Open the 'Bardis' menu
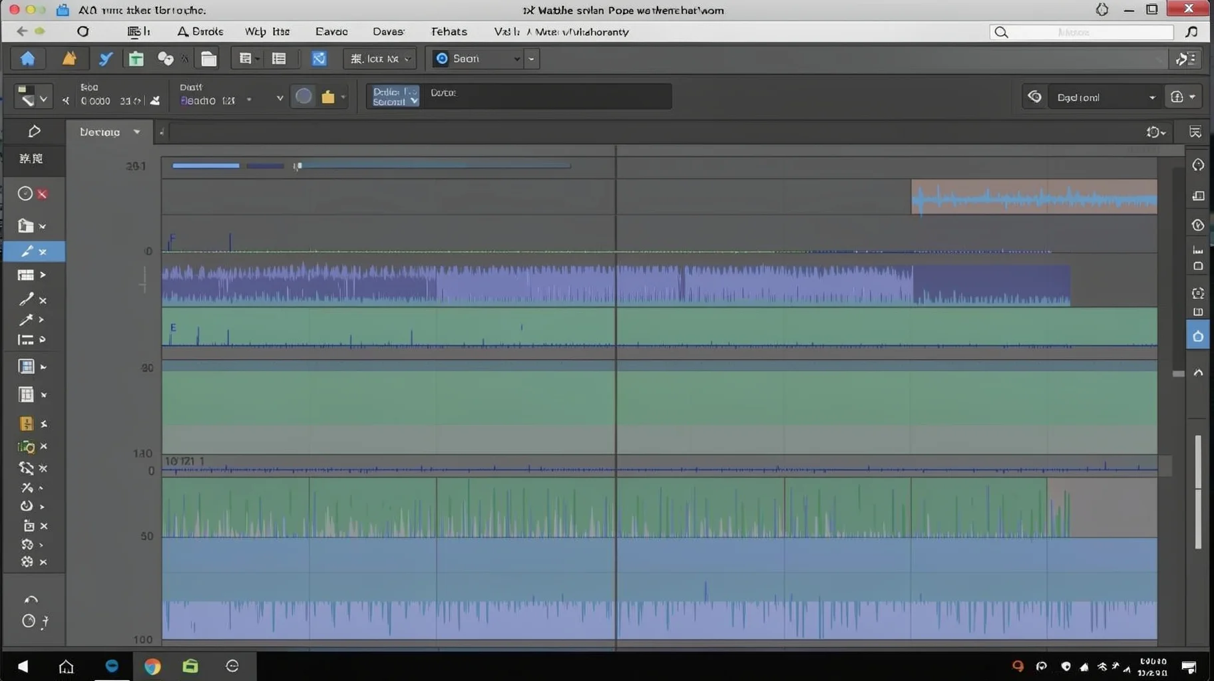This screenshot has height=681, width=1214. pyautogui.click(x=200, y=31)
